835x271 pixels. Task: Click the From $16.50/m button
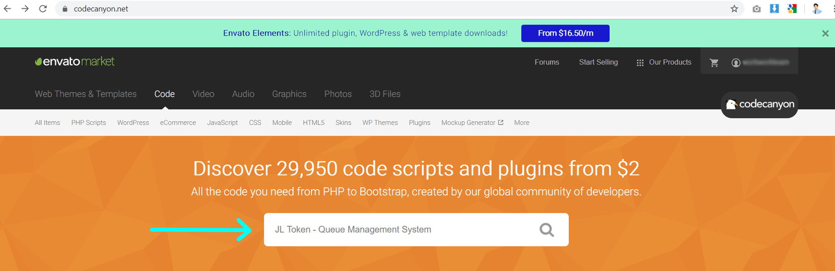coord(565,33)
